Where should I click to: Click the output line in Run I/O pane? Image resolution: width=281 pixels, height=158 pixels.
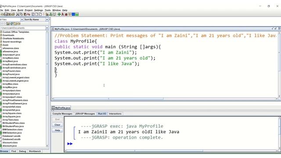pyautogui.click(x=129, y=132)
